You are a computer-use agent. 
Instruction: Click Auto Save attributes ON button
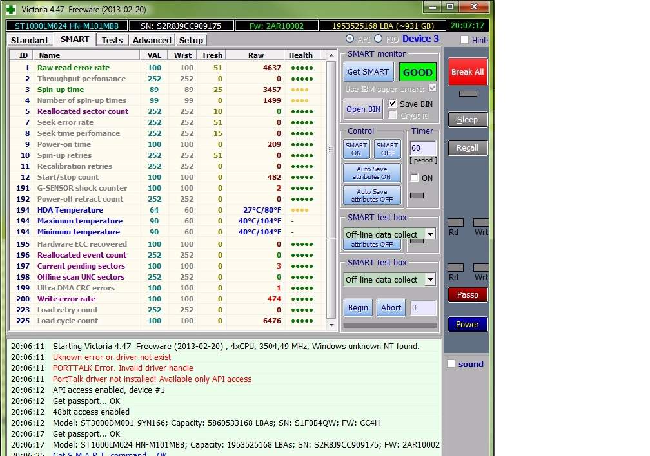click(x=372, y=173)
